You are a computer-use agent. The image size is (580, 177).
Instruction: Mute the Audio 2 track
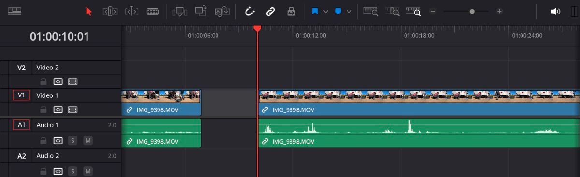tap(87, 171)
